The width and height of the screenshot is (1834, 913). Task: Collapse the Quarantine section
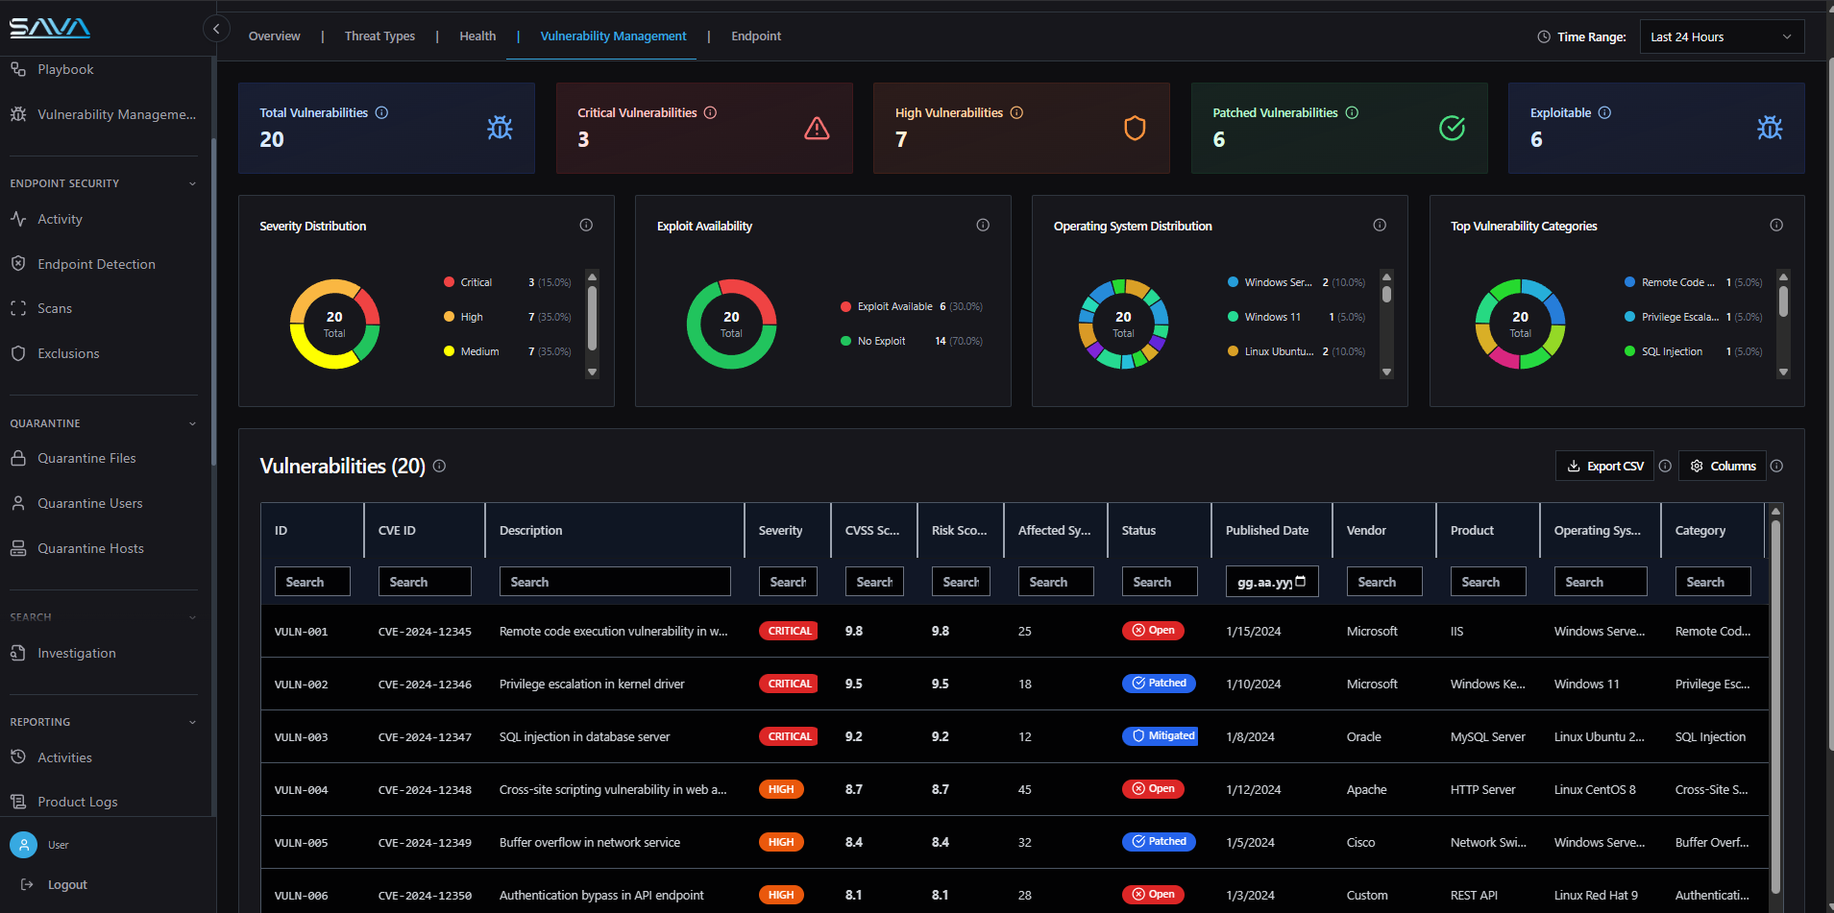pyautogui.click(x=192, y=423)
